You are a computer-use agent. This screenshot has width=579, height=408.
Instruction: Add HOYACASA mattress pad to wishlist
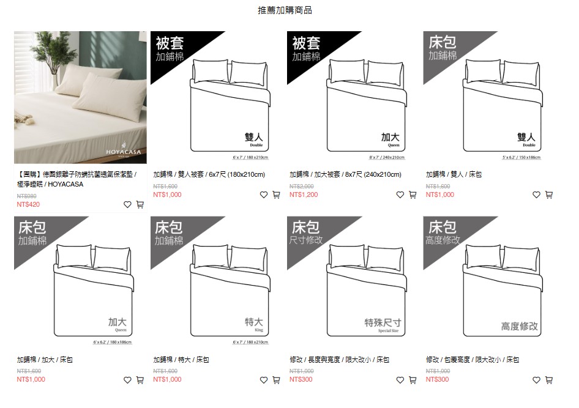[x=127, y=205]
